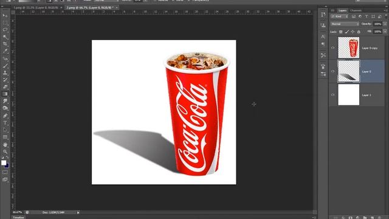Open the Layers panel flyout menu
The width and height of the screenshot is (389, 219).
click(x=386, y=10)
